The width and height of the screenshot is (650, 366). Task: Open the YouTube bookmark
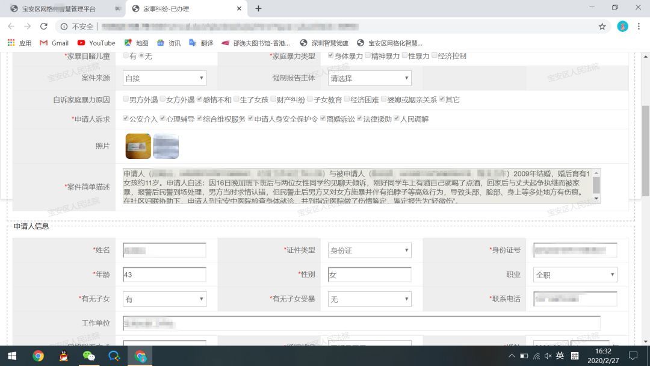[x=96, y=43]
